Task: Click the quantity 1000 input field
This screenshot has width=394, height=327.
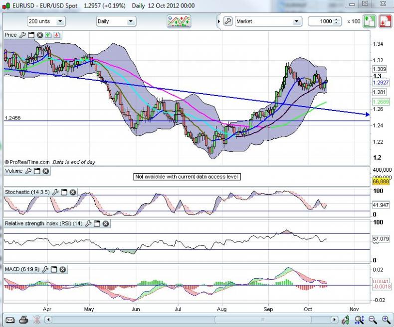Action: click(322, 21)
